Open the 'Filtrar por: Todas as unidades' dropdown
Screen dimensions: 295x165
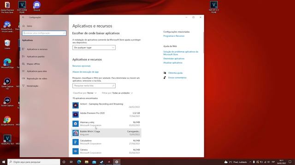(117, 93)
